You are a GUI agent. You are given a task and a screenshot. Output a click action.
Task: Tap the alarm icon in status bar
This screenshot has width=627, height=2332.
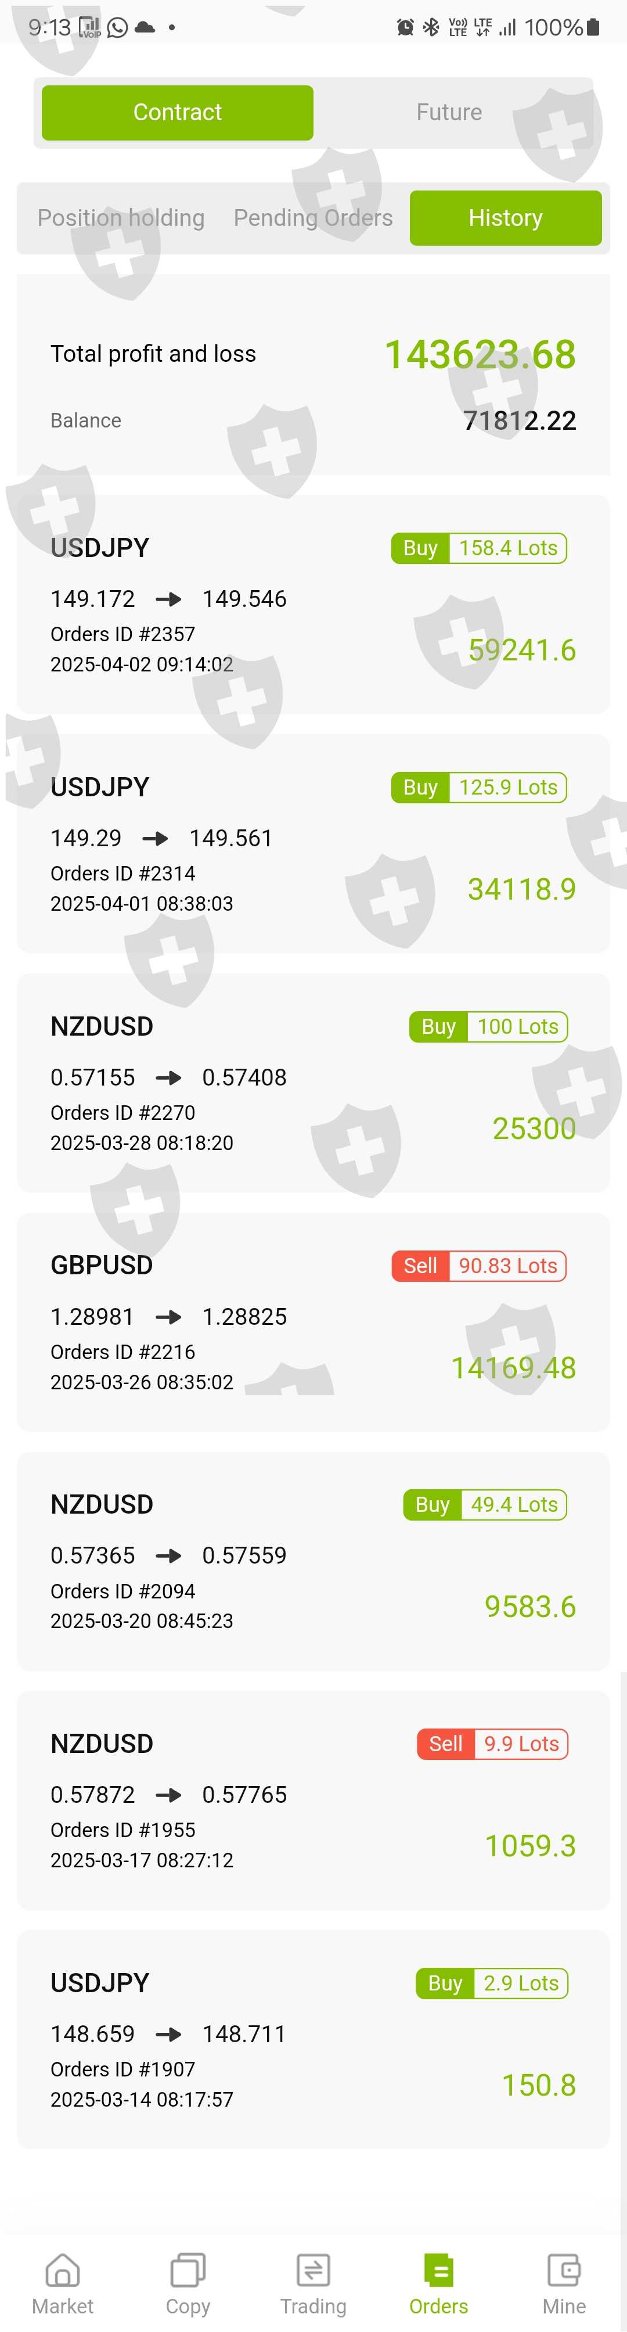[405, 27]
